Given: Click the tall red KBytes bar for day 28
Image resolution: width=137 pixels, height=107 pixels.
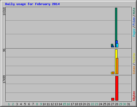Looking at the screenshot, I should pos(117,88).
